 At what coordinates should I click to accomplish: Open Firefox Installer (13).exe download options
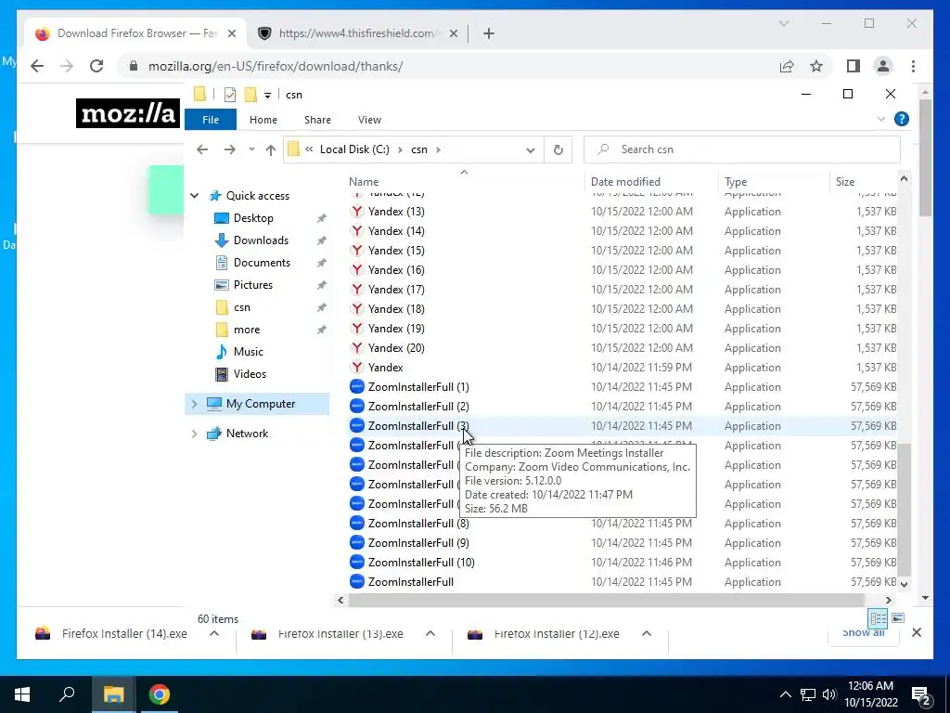(x=430, y=633)
